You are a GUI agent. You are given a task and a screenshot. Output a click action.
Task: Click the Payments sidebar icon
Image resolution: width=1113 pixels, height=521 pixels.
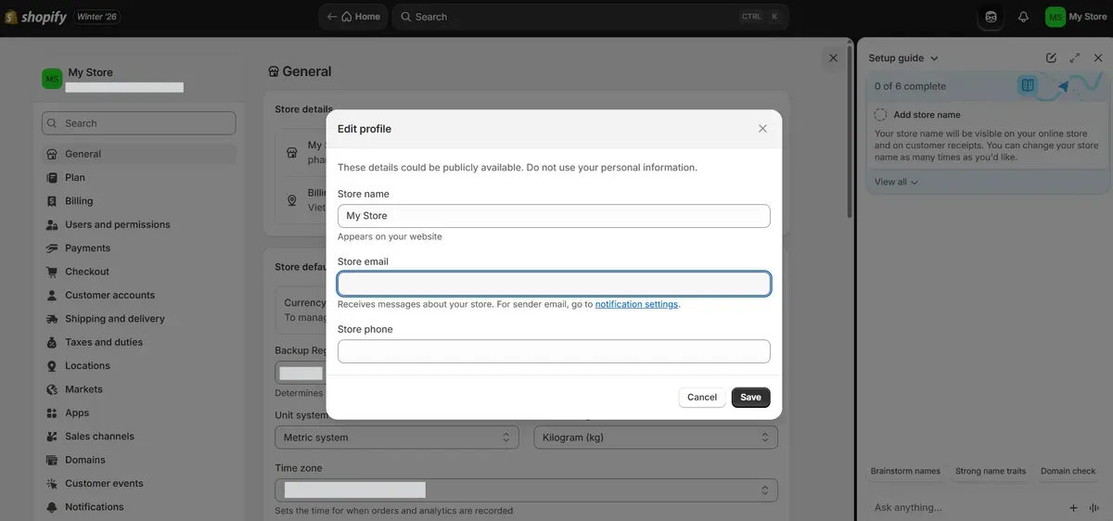point(53,248)
